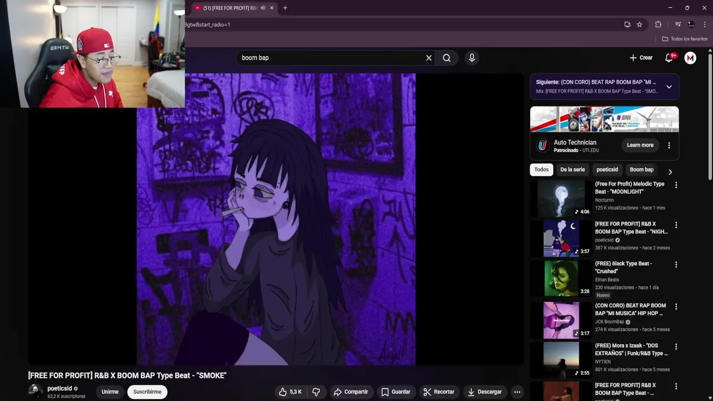This screenshot has width=713, height=401.
Task: Open NIGH... beat video thumbnail
Action: click(x=561, y=238)
